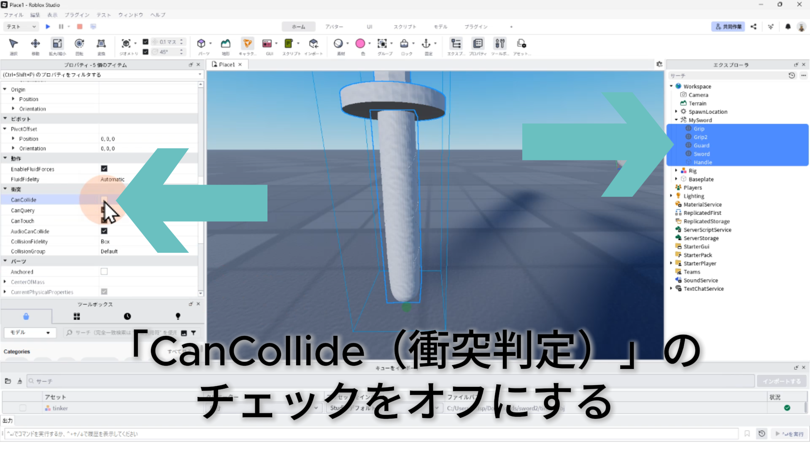Collapse the MySword tree node
This screenshot has width=810, height=455.
tap(676, 120)
